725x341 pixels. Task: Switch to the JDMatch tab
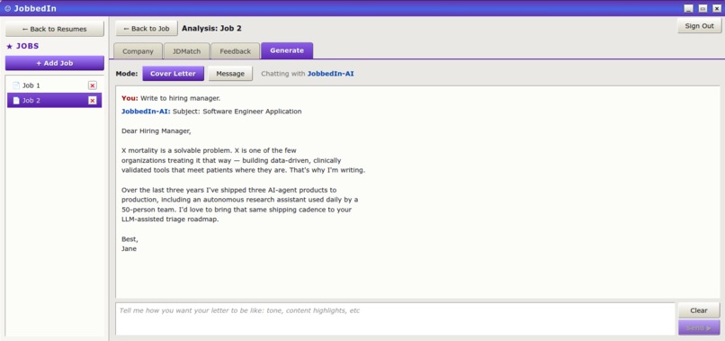tap(187, 51)
